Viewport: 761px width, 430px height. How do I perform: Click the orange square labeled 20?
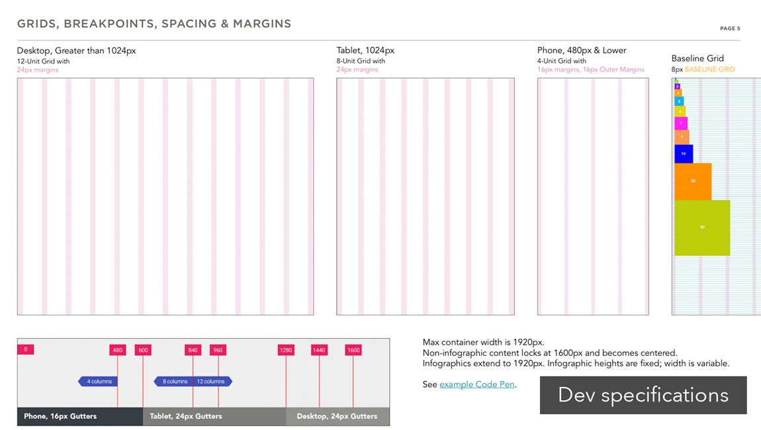coord(693,181)
